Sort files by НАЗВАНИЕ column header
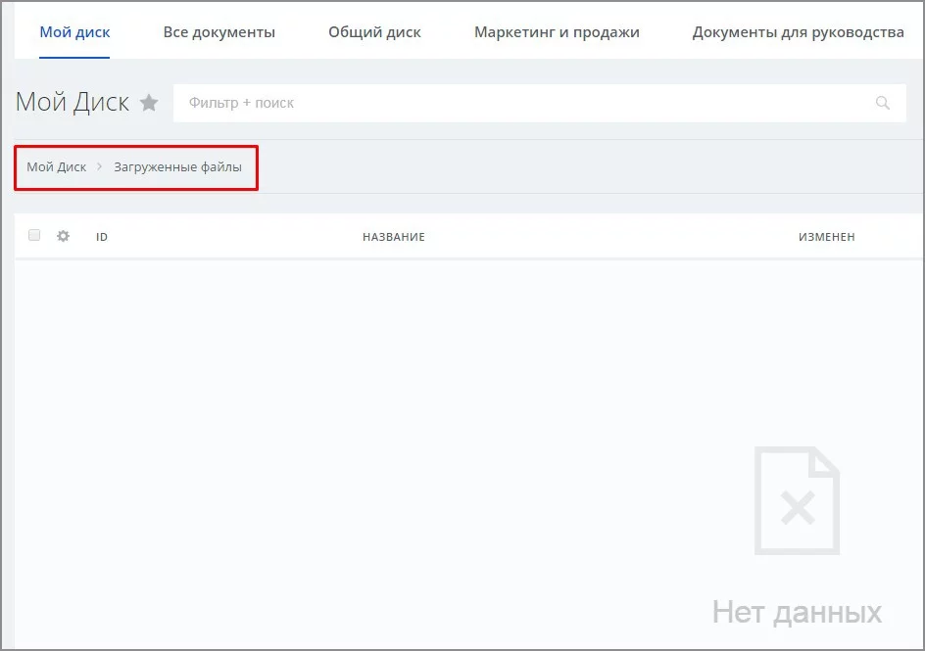Viewport: 925px width, 651px height. tap(393, 237)
